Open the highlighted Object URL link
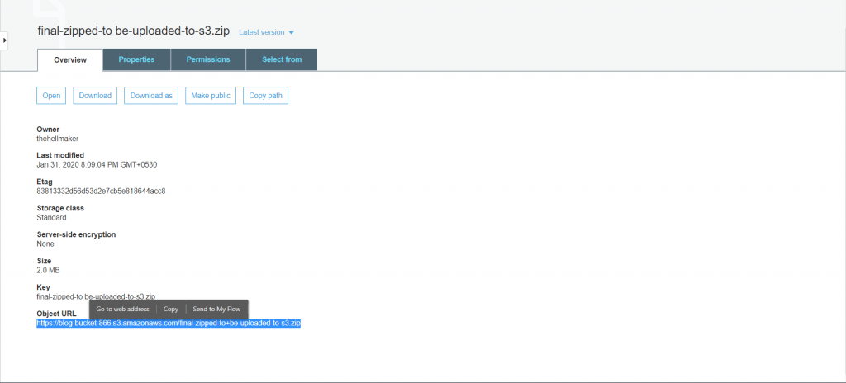The height and width of the screenshot is (383, 846). tap(169, 324)
